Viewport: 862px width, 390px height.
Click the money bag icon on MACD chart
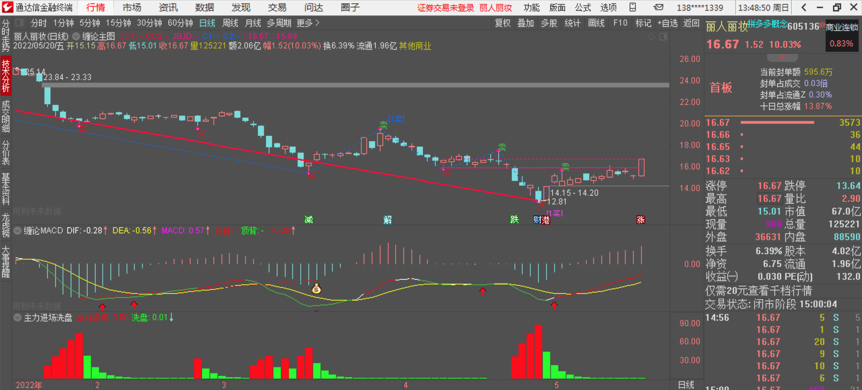point(316,288)
